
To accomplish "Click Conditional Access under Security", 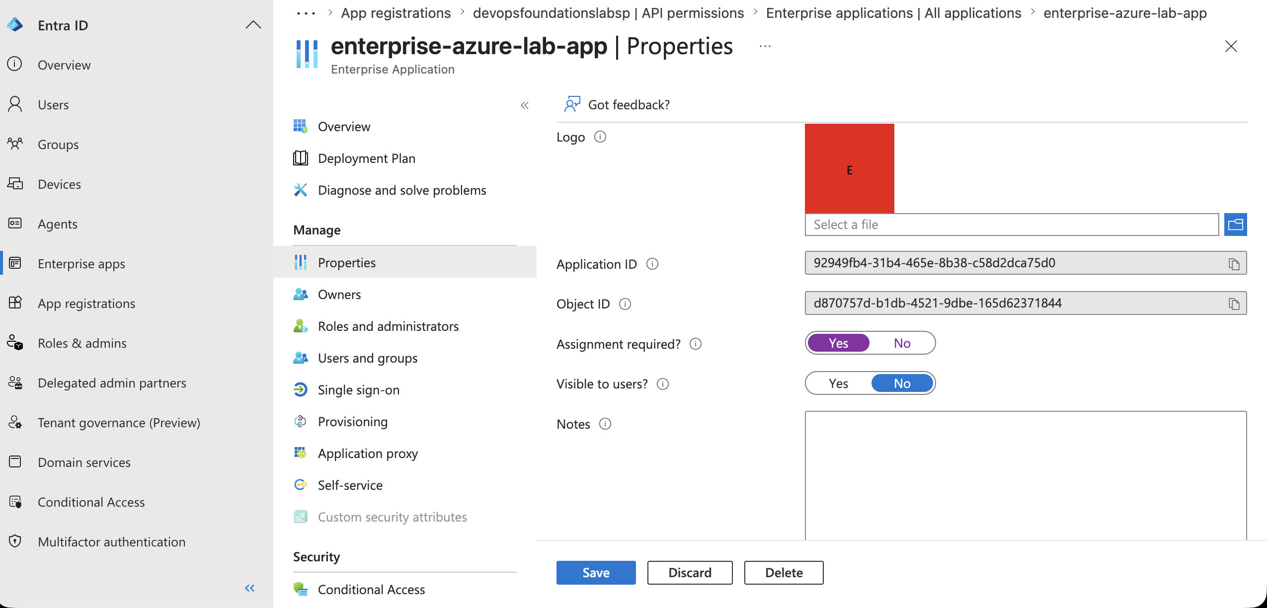I will click(x=371, y=590).
